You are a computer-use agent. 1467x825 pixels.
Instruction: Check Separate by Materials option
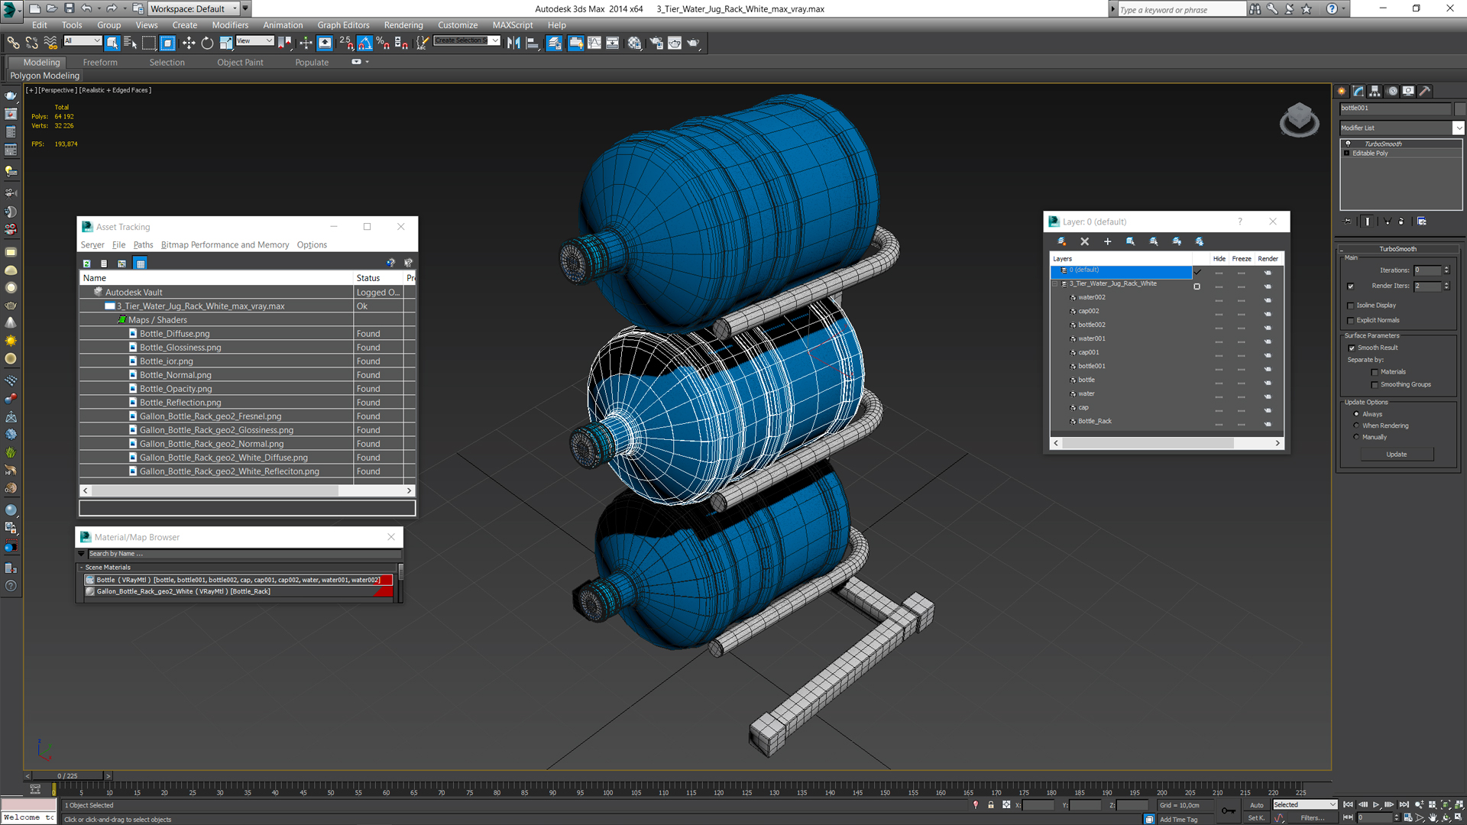[x=1375, y=372]
